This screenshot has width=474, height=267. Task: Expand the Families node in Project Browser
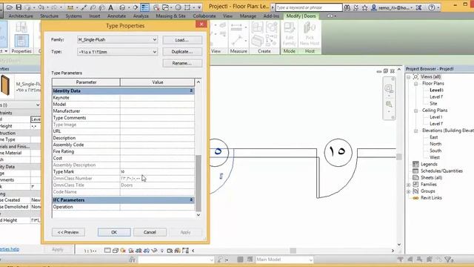point(408,185)
